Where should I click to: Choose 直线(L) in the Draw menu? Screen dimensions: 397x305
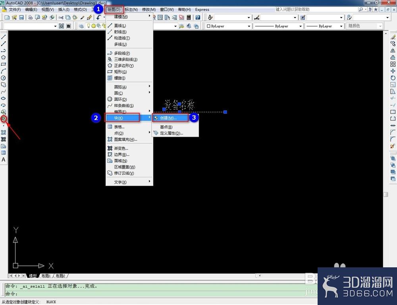(129, 25)
